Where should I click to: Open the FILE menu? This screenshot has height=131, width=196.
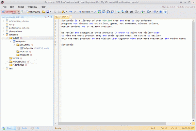click(5, 7)
